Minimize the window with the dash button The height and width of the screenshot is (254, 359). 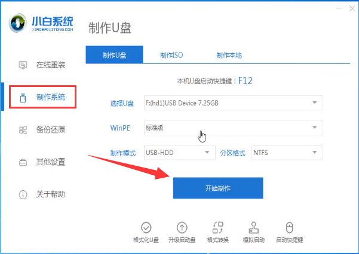(339, 8)
